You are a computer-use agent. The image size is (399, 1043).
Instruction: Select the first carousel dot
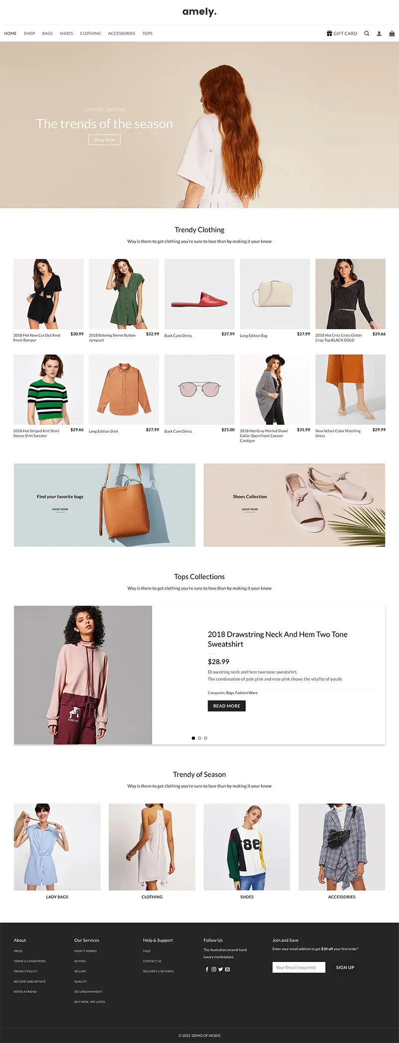pyautogui.click(x=194, y=738)
